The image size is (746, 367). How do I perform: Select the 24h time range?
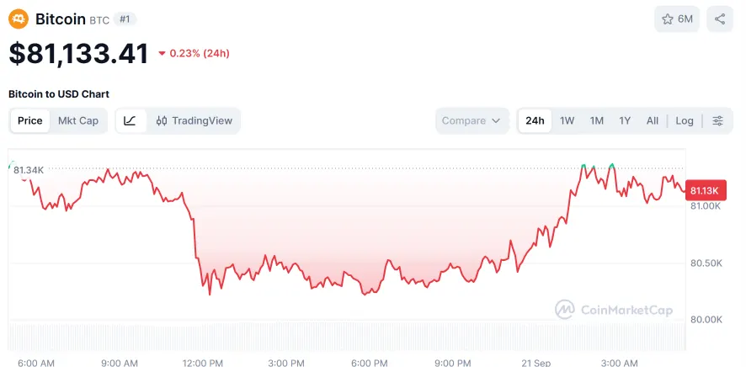[x=535, y=120]
